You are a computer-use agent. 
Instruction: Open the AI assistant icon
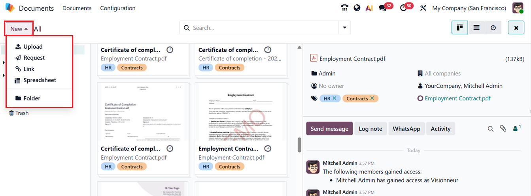(369, 8)
